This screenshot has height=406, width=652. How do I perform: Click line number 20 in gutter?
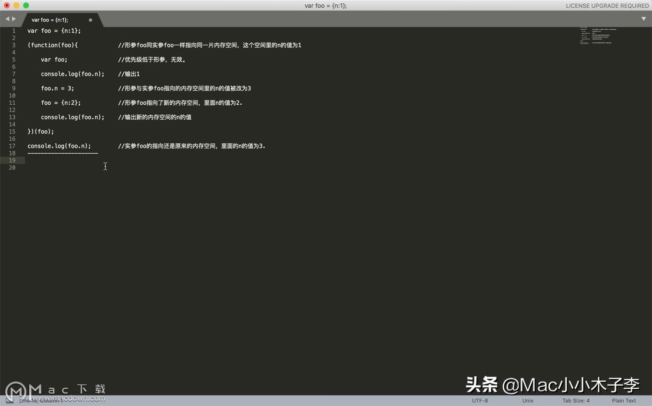coord(12,168)
